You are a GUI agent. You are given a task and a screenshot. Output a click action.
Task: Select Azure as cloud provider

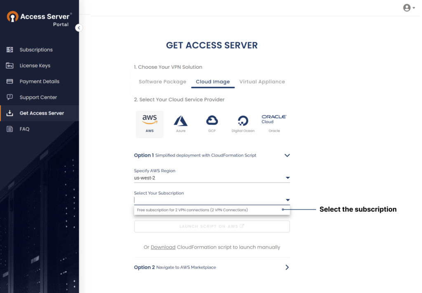point(181,124)
